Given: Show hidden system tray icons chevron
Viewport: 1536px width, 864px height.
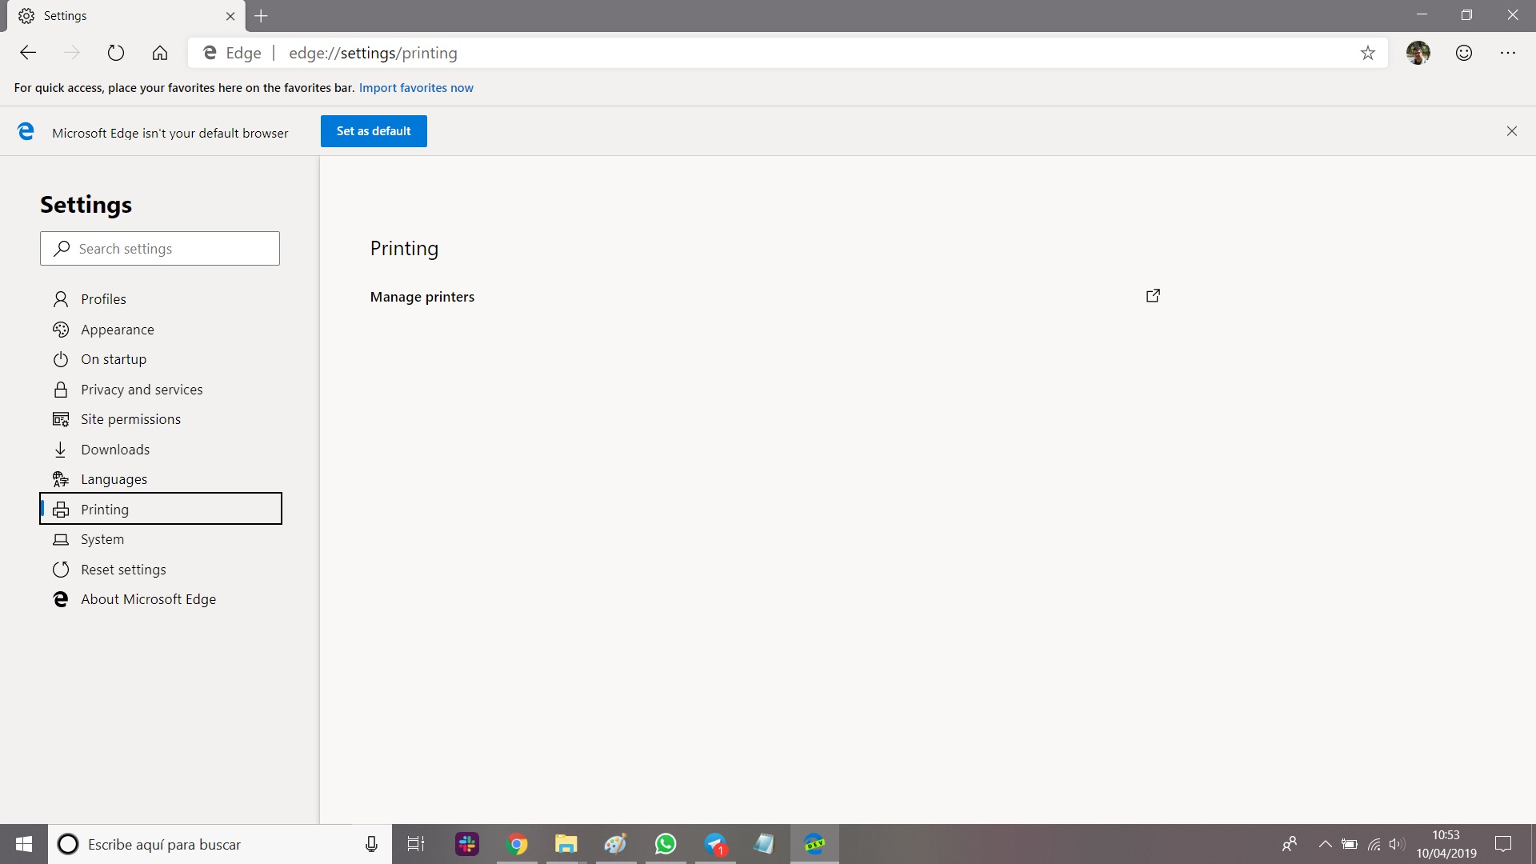Looking at the screenshot, I should (x=1325, y=844).
